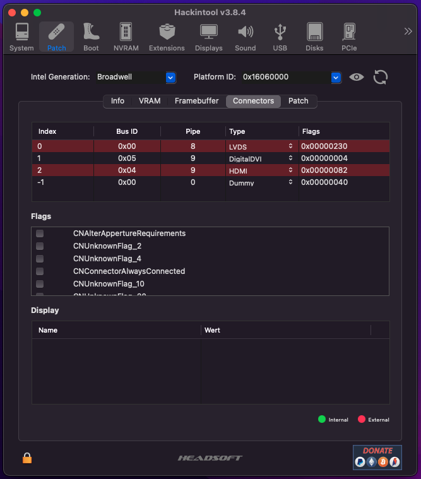This screenshot has width=421, height=479.
Task: Click the Pipe column header
Action: (x=193, y=131)
